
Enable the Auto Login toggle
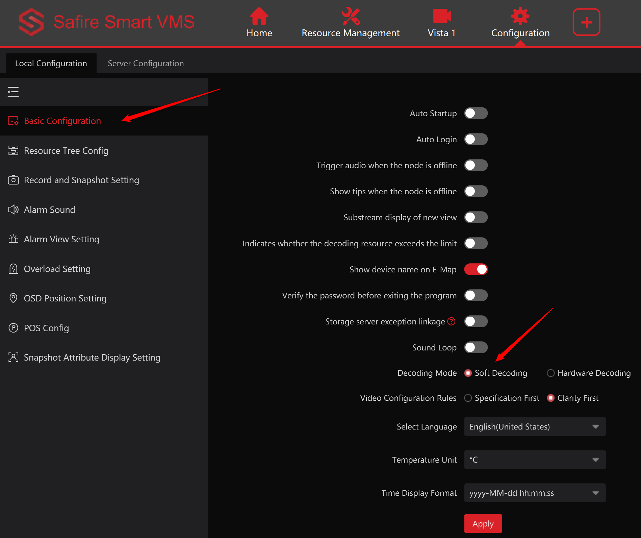click(476, 139)
